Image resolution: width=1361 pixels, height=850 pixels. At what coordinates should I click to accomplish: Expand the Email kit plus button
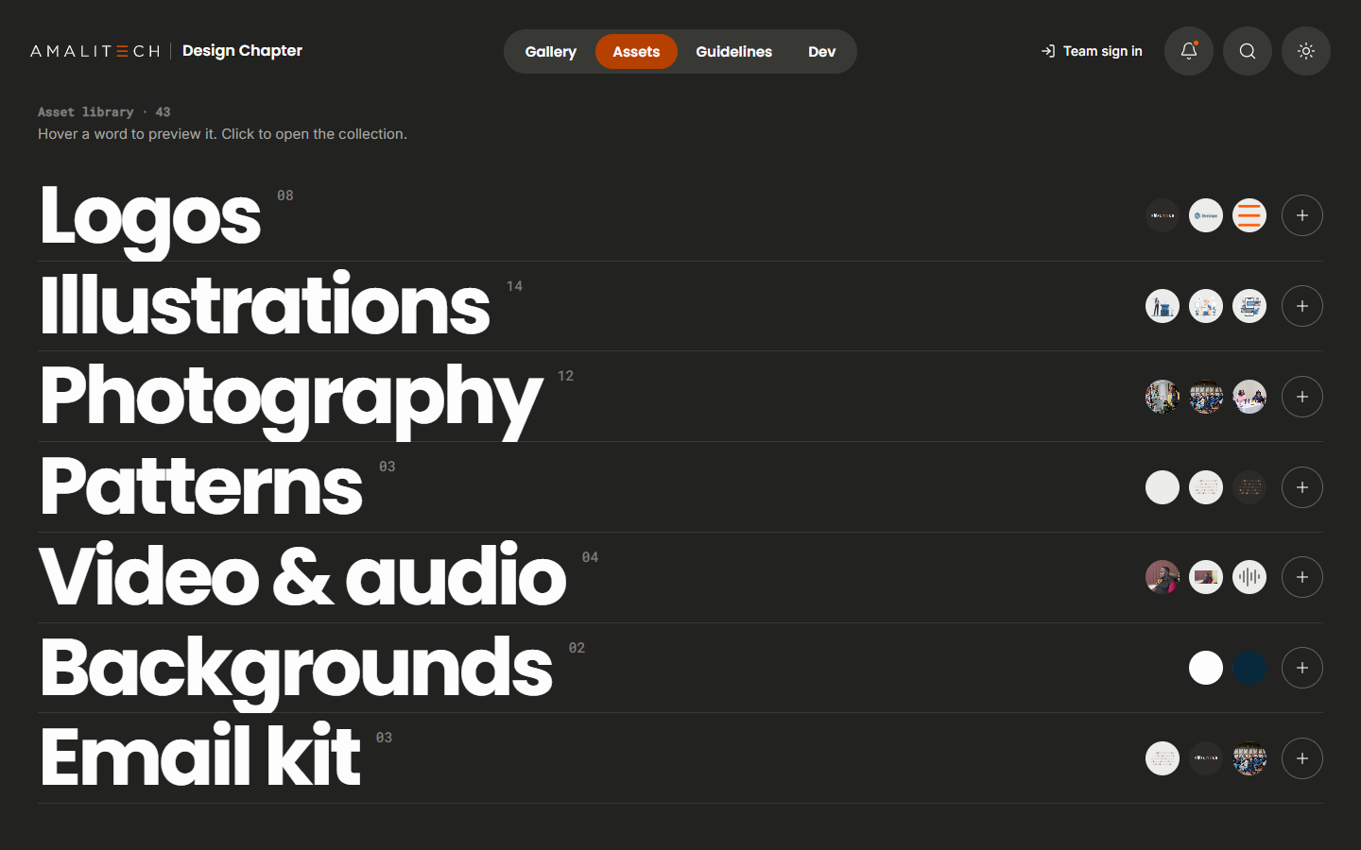tap(1302, 758)
